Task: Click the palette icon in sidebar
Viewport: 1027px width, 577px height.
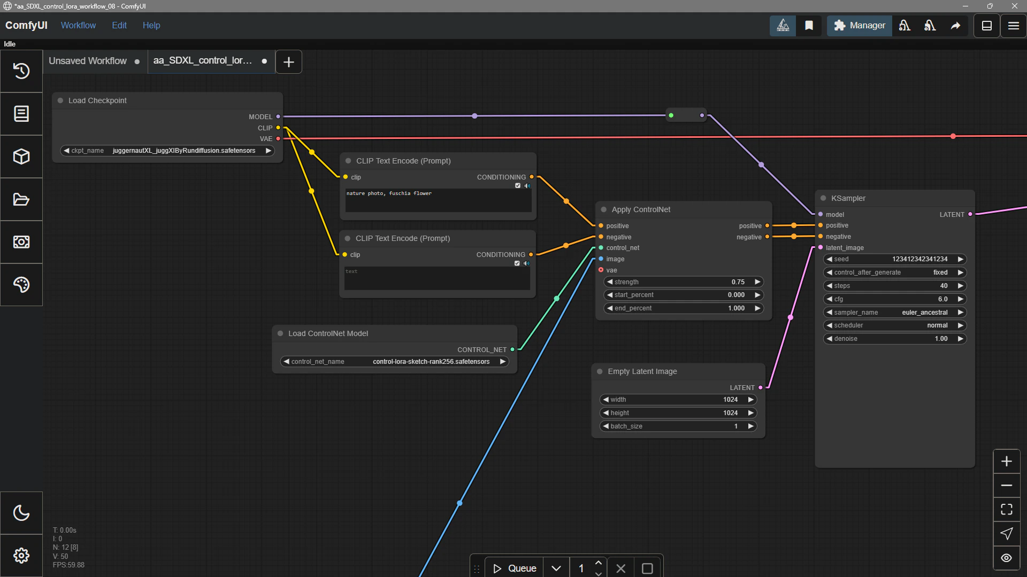Action: coord(21,285)
